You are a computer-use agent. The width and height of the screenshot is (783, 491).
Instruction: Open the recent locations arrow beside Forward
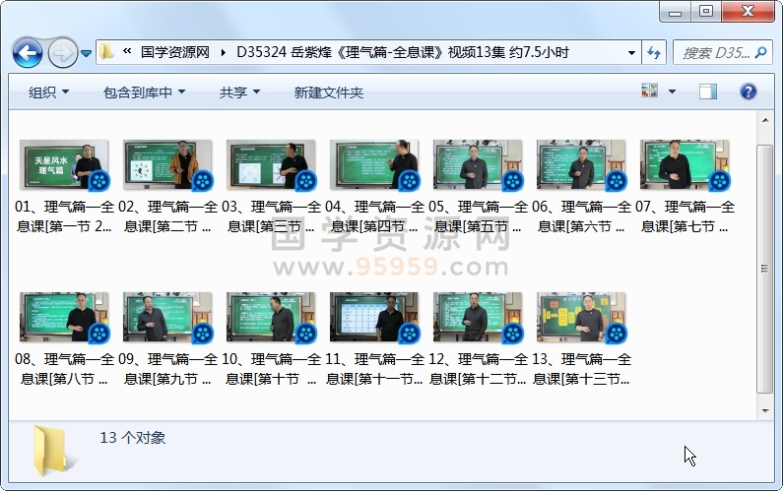pos(86,53)
